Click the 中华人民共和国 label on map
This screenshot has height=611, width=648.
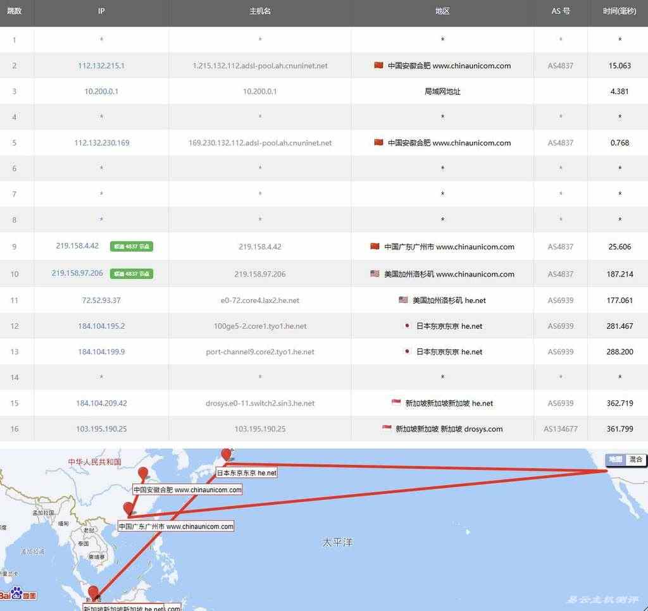95,462
